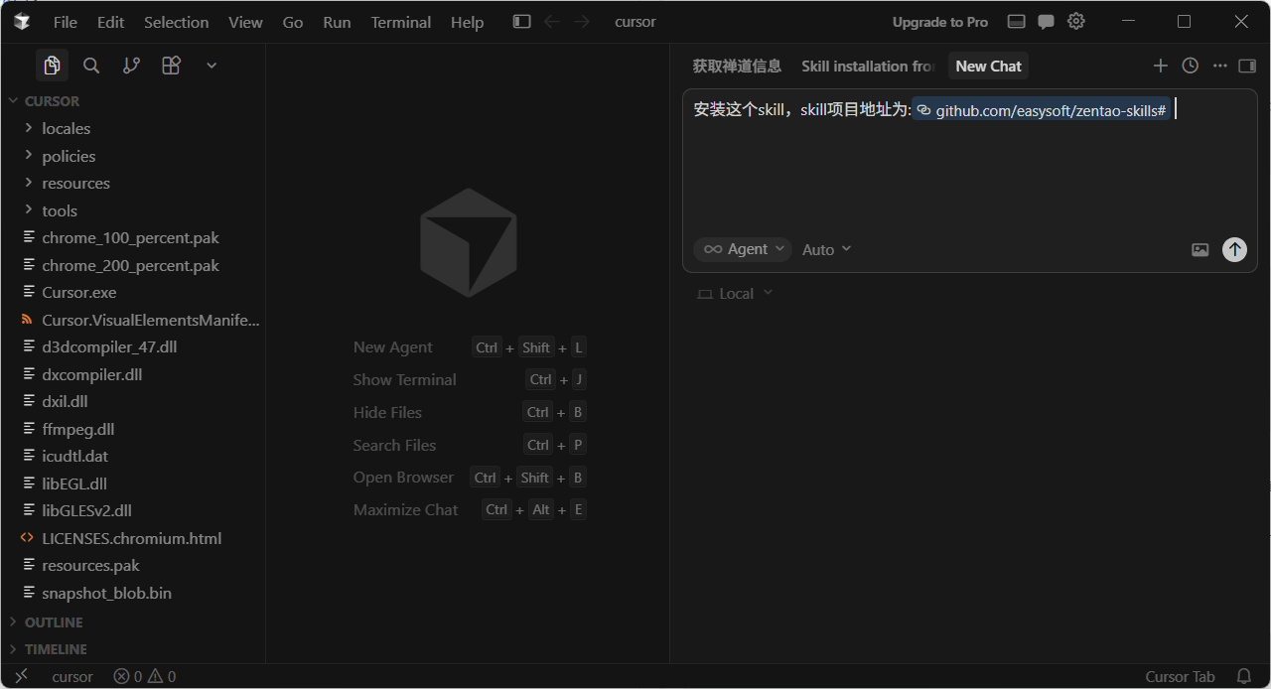The width and height of the screenshot is (1271, 689).
Task: Open the Search view icon
Action: coord(91,66)
